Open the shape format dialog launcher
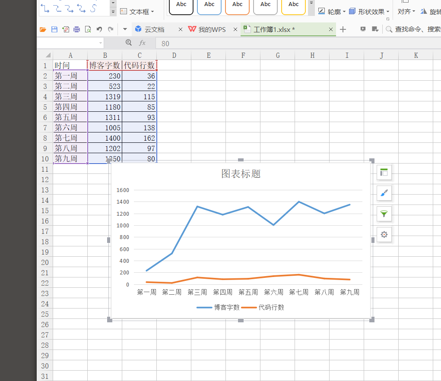This screenshot has height=381, width=441. pyautogui.click(x=388, y=19)
